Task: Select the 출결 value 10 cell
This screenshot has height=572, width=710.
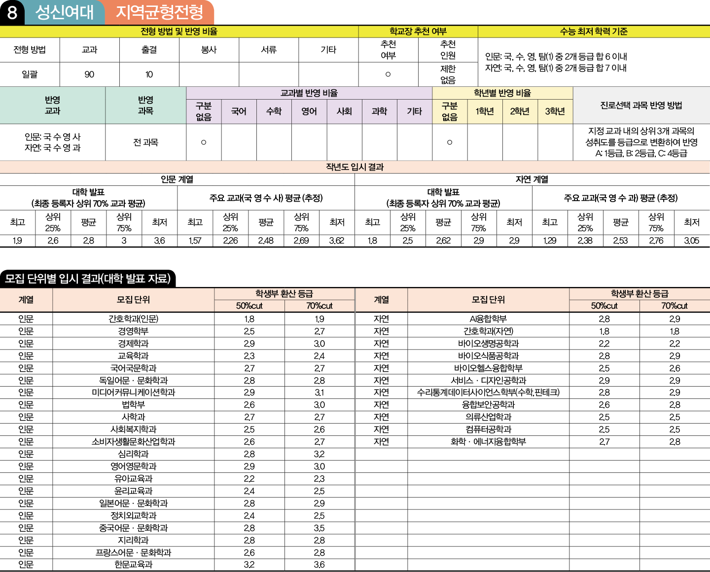Action: tap(149, 74)
